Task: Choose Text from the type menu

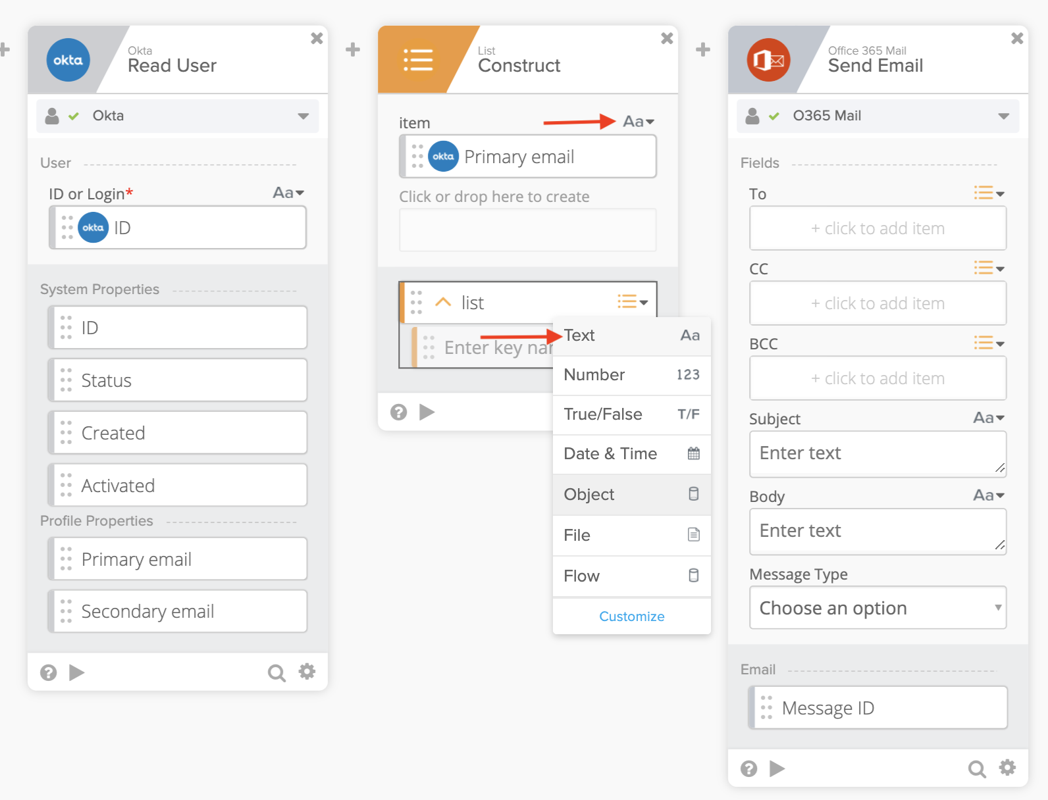Action: point(632,336)
